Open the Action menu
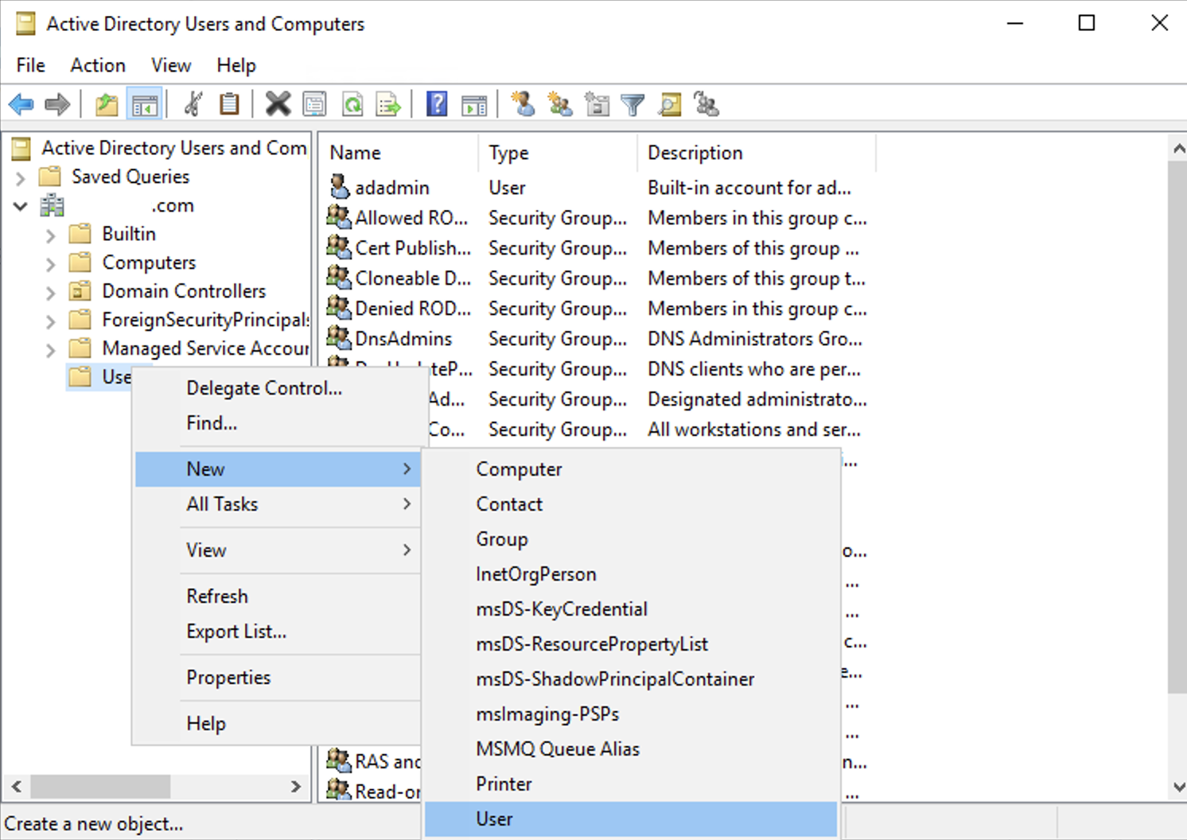 point(98,65)
